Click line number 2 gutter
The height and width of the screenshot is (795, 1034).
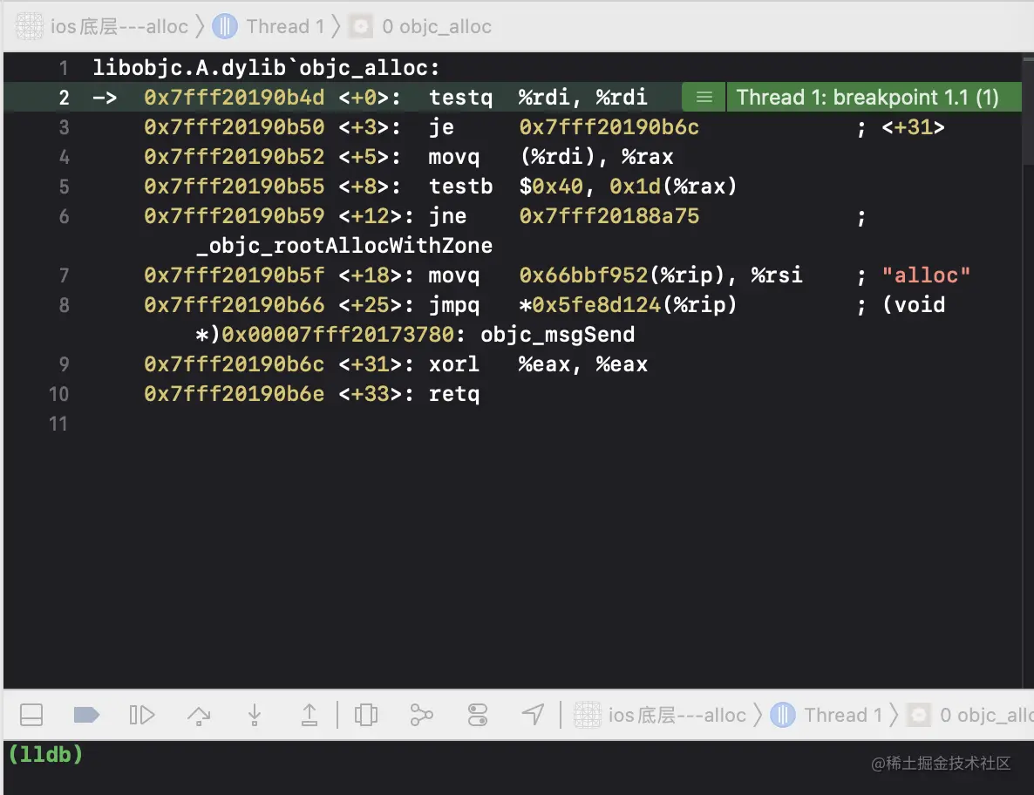(x=64, y=98)
